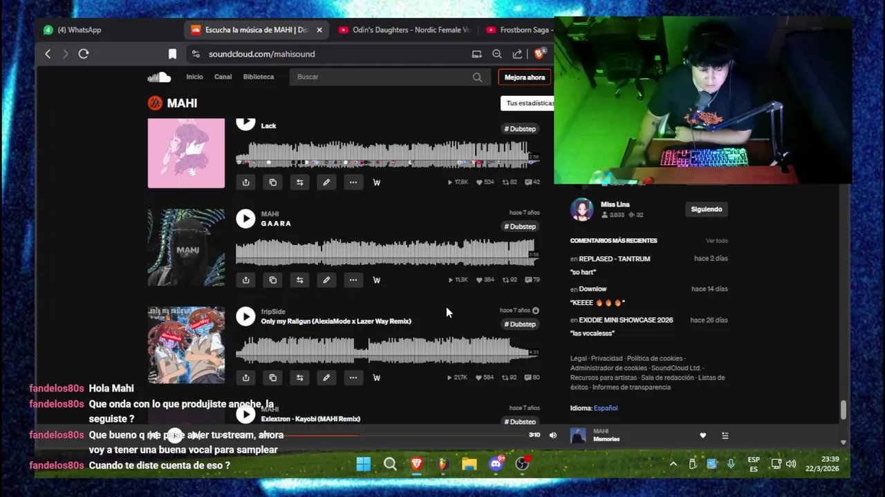The image size is (885, 497).
Task: Open File Explorer from taskbar
Action: 469,464
